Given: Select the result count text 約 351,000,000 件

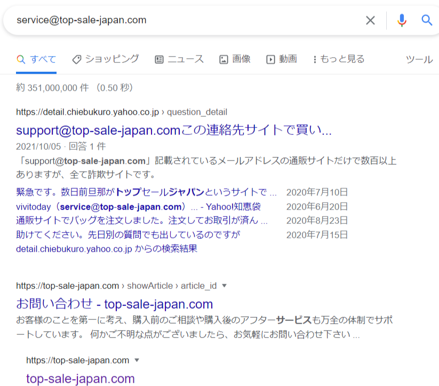Looking at the screenshot, I should (x=52, y=87).
